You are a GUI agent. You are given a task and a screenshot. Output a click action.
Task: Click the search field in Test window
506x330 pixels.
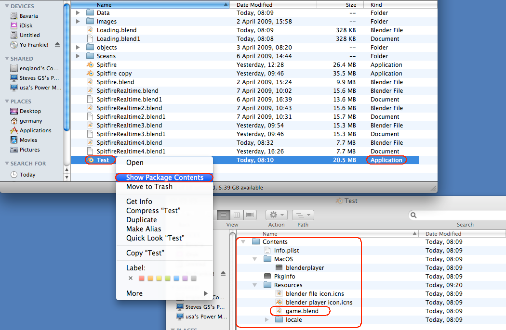457,215
